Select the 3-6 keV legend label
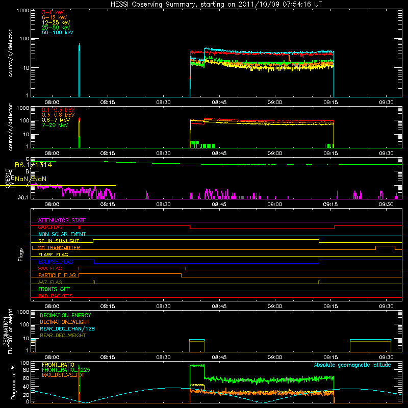This screenshot has width=408, height=408. 53,12
